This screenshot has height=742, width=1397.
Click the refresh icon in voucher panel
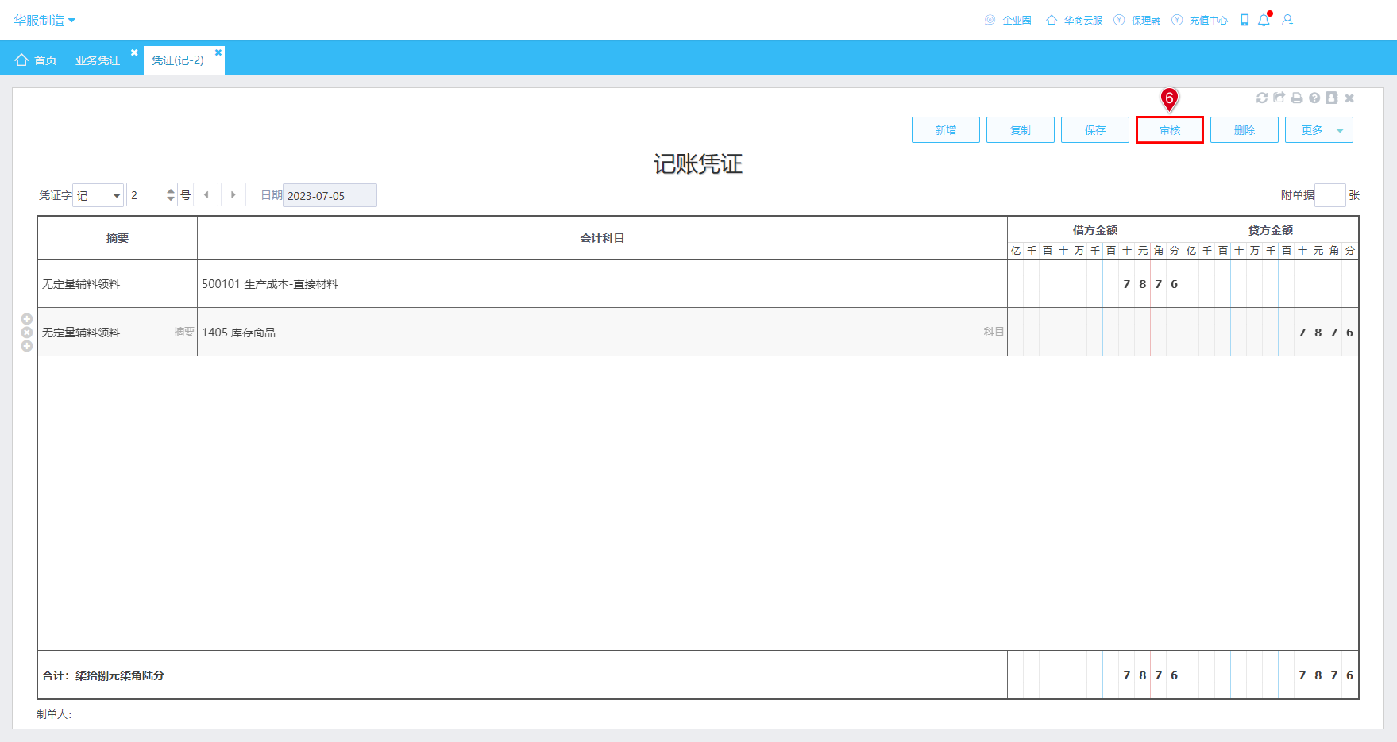pos(1261,98)
